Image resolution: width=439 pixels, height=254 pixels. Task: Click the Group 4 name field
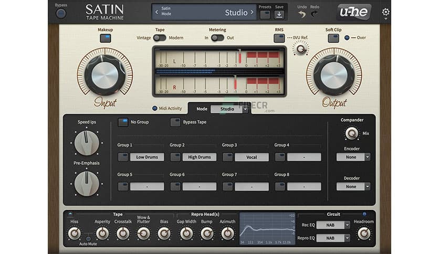(304, 157)
